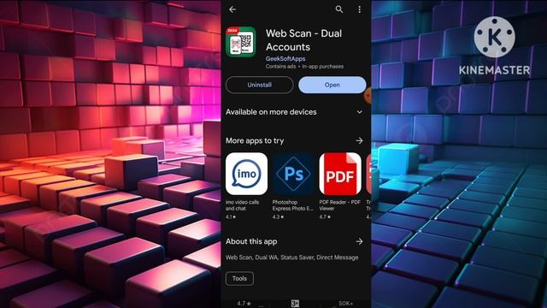547x308 pixels.
Task: Open PDF Reader - PDF Viewer title
Action: [340, 205]
